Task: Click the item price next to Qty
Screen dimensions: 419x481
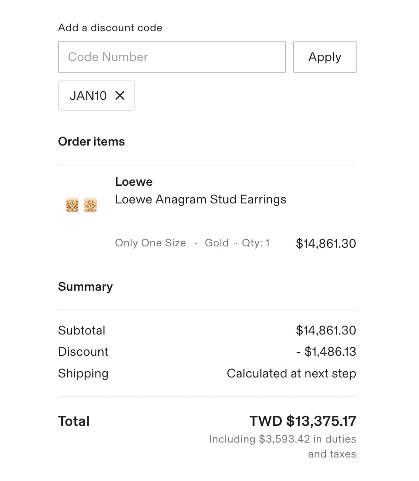Action: pyautogui.click(x=326, y=244)
